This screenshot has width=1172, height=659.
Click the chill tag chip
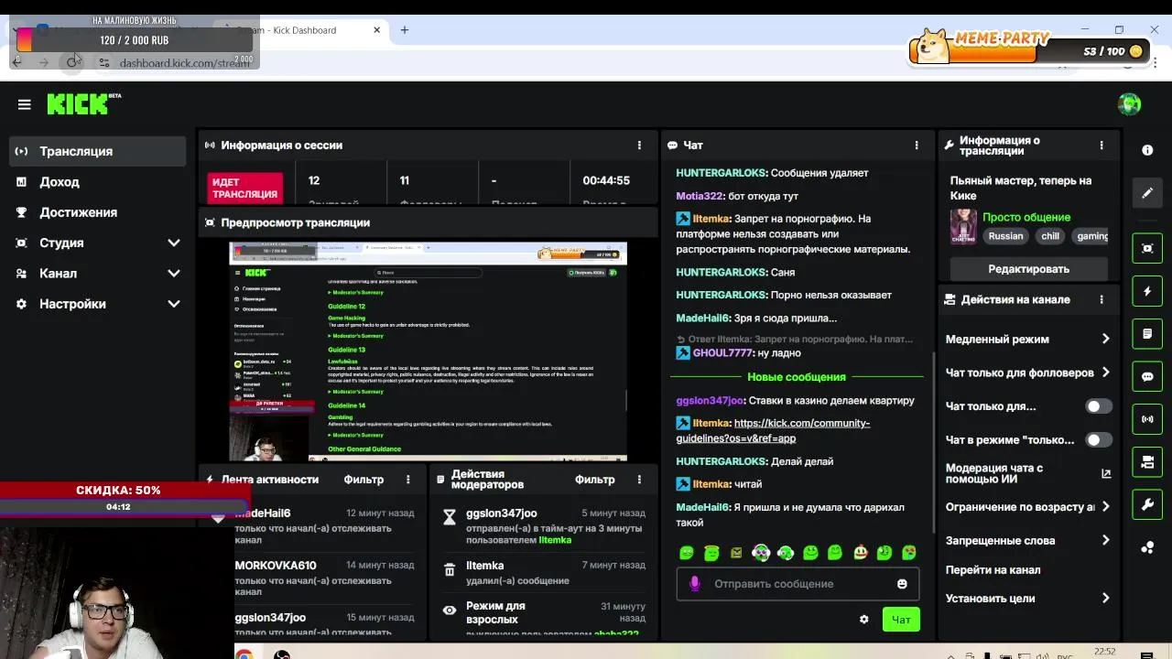coord(1050,236)
